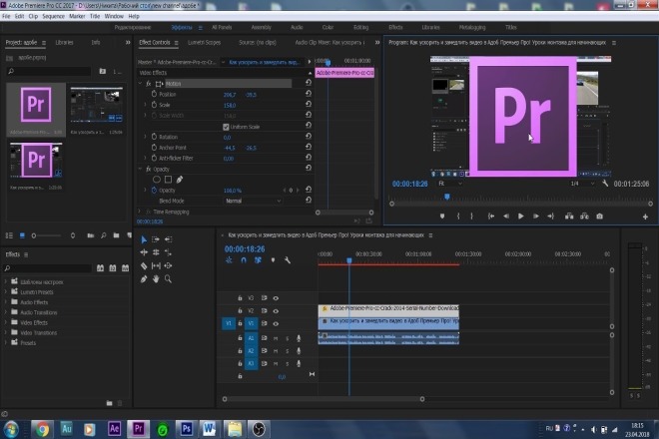Expand Video Transitions folder
Viewport: 659px width, 439px height.
pyautogui.click(x=6, y=332)
